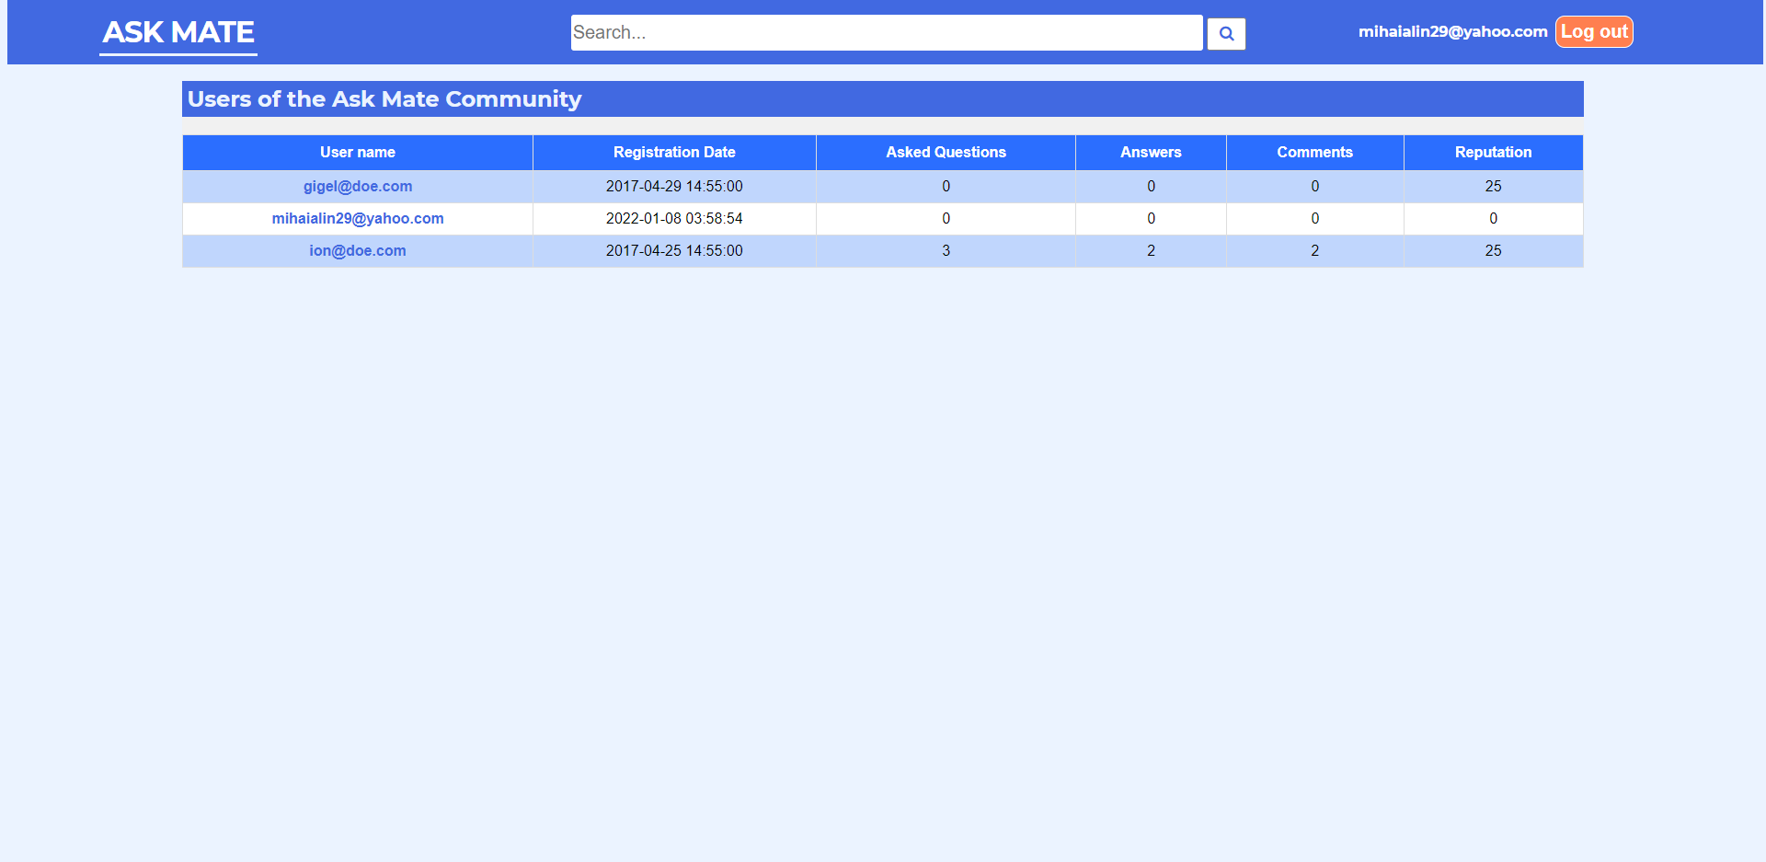Select ion@doe.com's registration date cell
Viewport: 1766px width, 862px height.
(674, 250)
